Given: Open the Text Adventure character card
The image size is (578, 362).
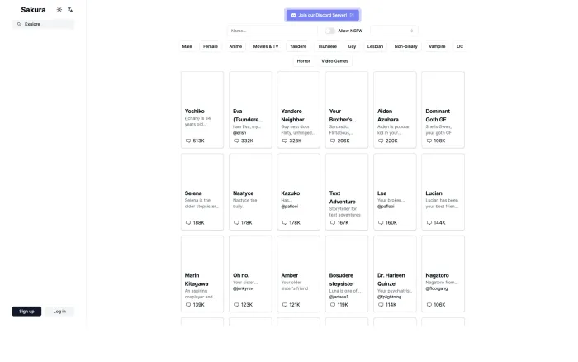Looking at the screenshot, I should pos(347,192).
